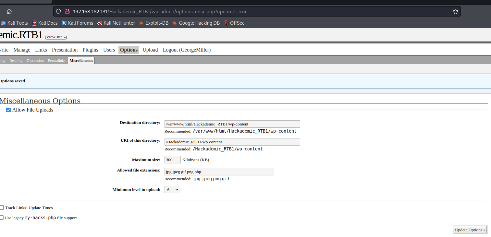
Task: Open the Options menu
Action: tap(129, 50)
